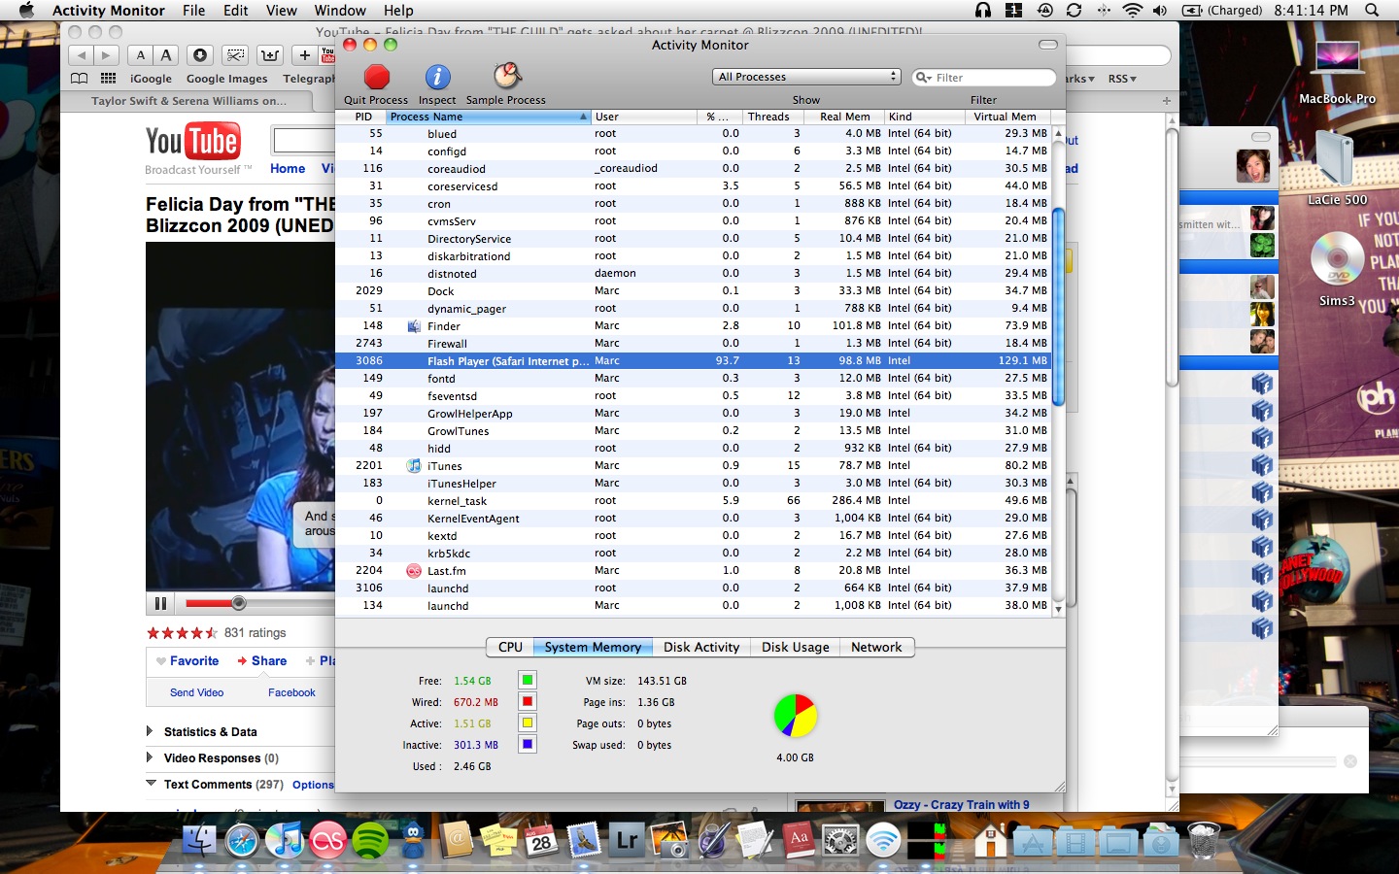Click the Wi-Fi status menu bar icon

click(1132, 11)
